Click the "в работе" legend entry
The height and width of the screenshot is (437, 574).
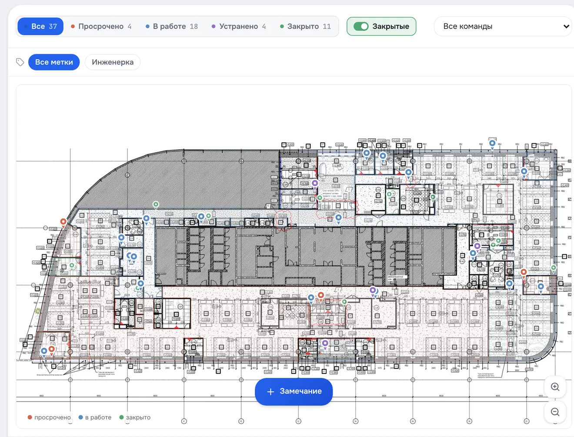[x=94, y=417]
